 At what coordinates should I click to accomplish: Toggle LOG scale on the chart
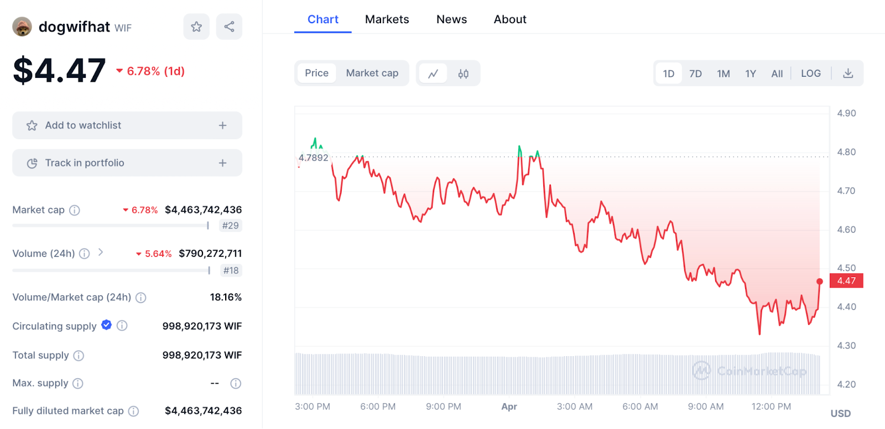[811, 73]
